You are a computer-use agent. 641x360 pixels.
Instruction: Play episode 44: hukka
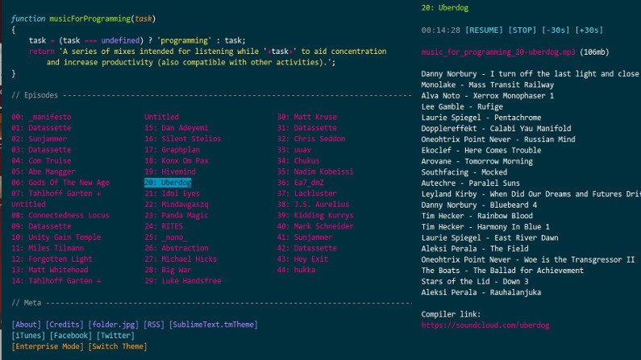point(297,270)
